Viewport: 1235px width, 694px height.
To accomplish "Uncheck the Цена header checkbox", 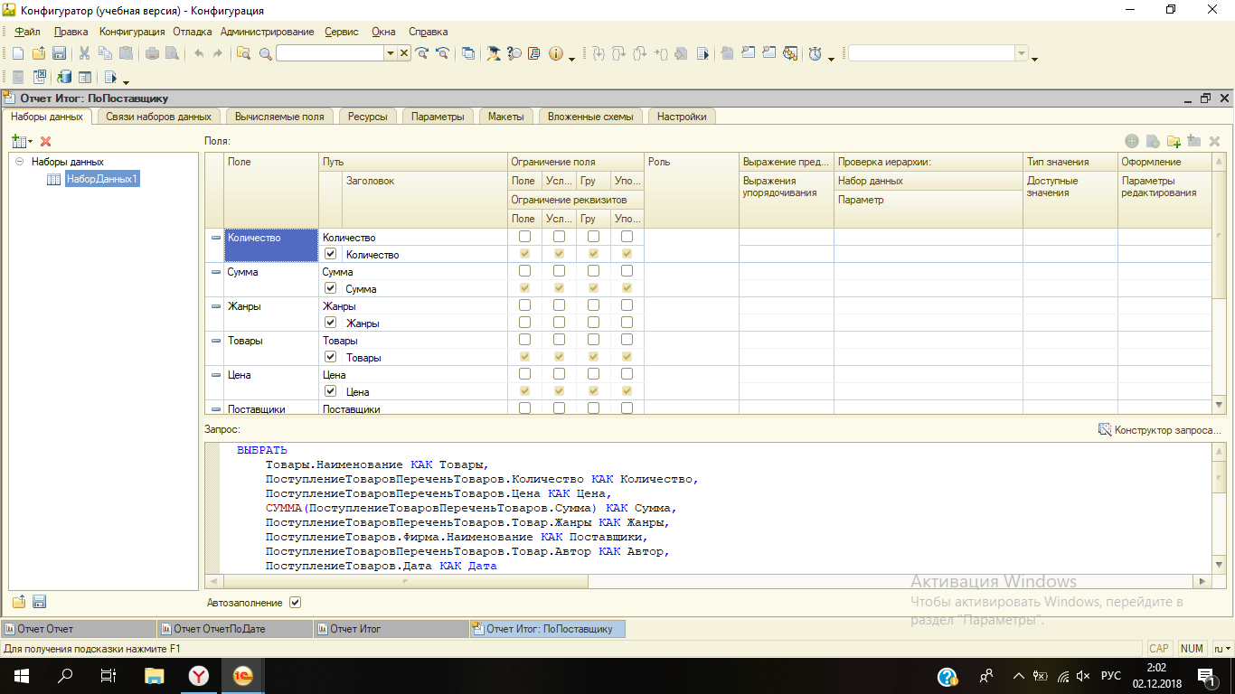I will (330, 392).
